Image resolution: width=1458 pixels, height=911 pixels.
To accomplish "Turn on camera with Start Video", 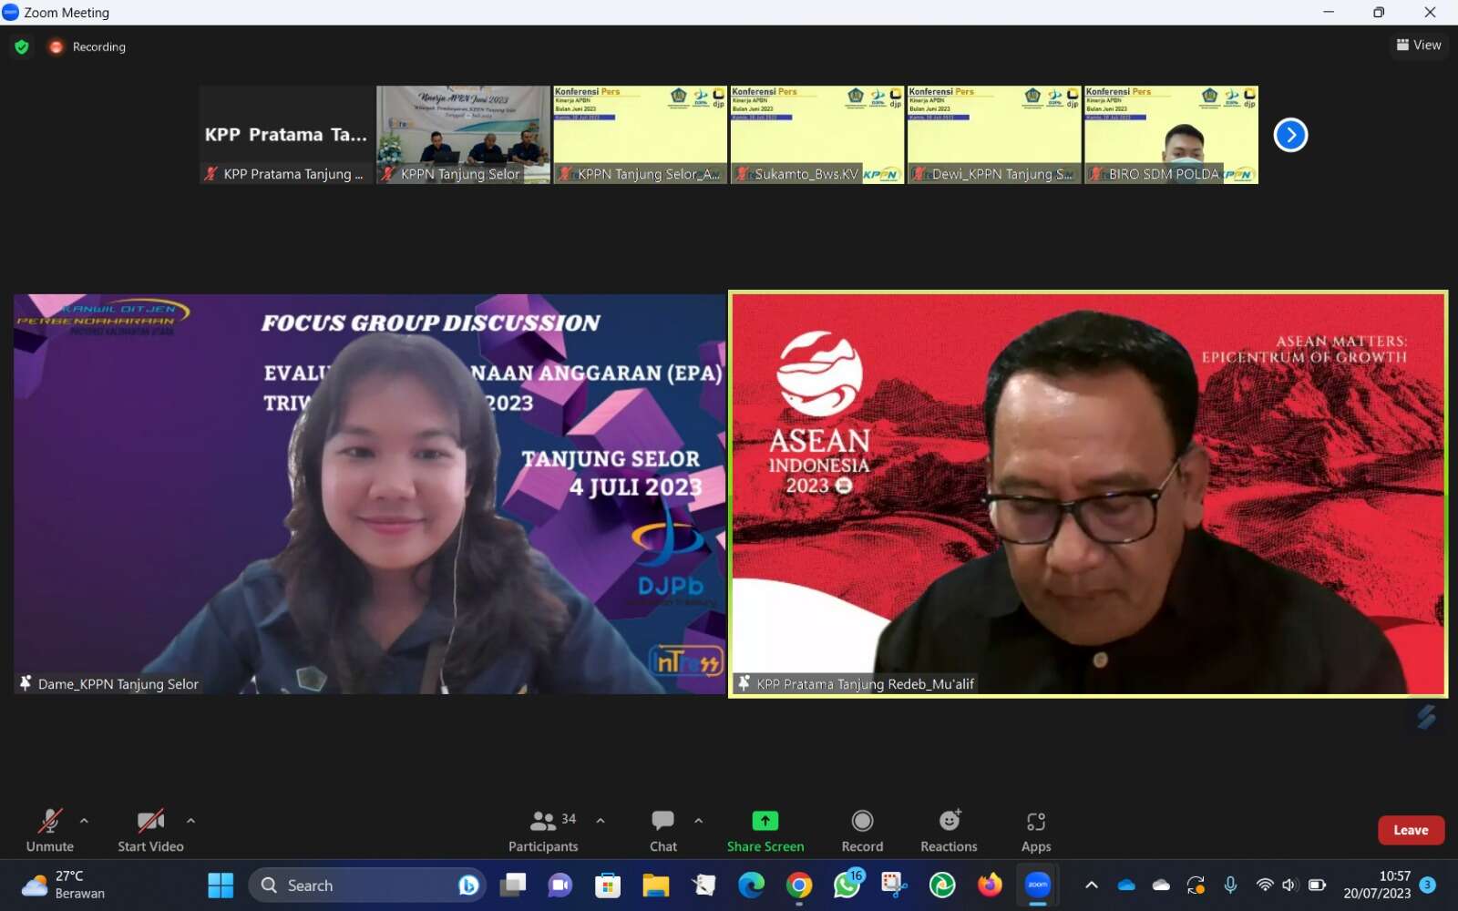I will (x=150, y=830).
